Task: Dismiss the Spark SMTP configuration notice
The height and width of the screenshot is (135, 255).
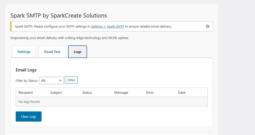Action: [x=208, y=26]
